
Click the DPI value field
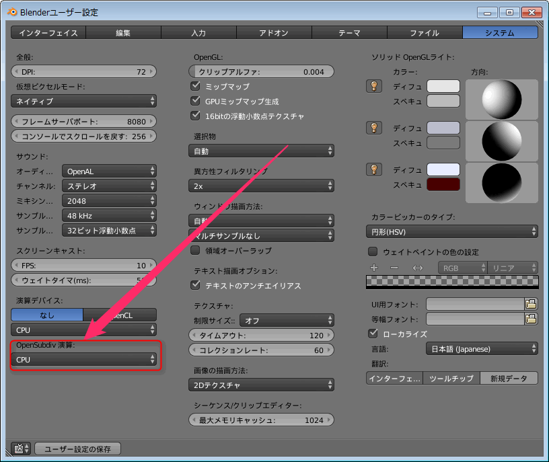pyautogui.click(x=83, y=72)
